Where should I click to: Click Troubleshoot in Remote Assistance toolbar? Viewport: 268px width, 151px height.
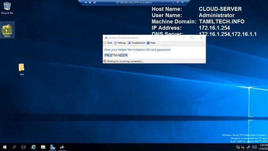(x=136, y=43)
